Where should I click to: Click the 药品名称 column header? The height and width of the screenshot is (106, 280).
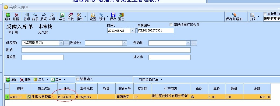[44, 89]
